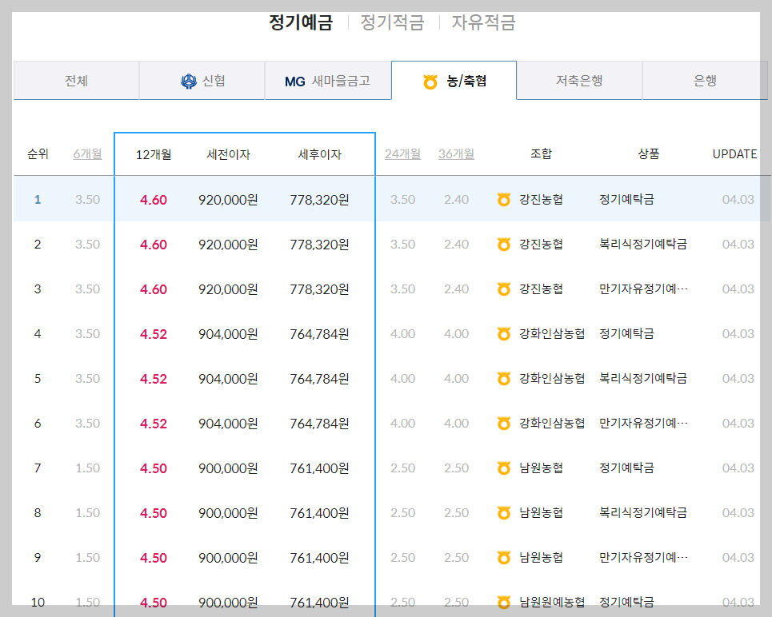Screen dimensions: 772x617
Task: Open the 새마을금고 tab
Action: (328, 80)
